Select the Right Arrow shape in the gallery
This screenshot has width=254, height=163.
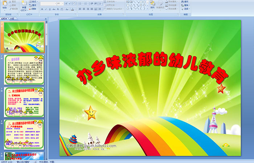pyautogui.click(x=141, y=5)
